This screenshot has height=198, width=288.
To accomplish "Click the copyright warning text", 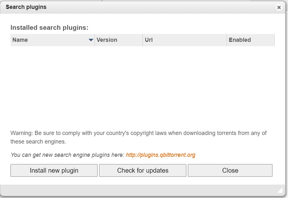I will click(x=138, y=137).
